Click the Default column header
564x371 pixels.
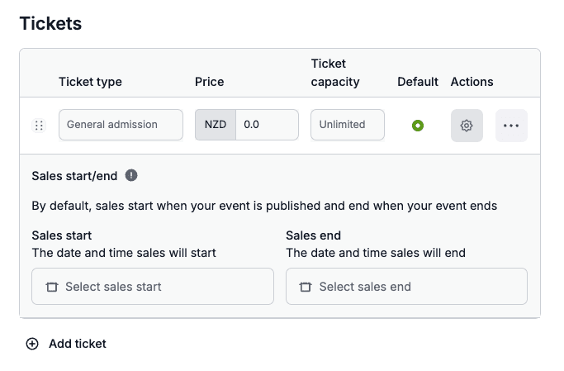[418, 82]
